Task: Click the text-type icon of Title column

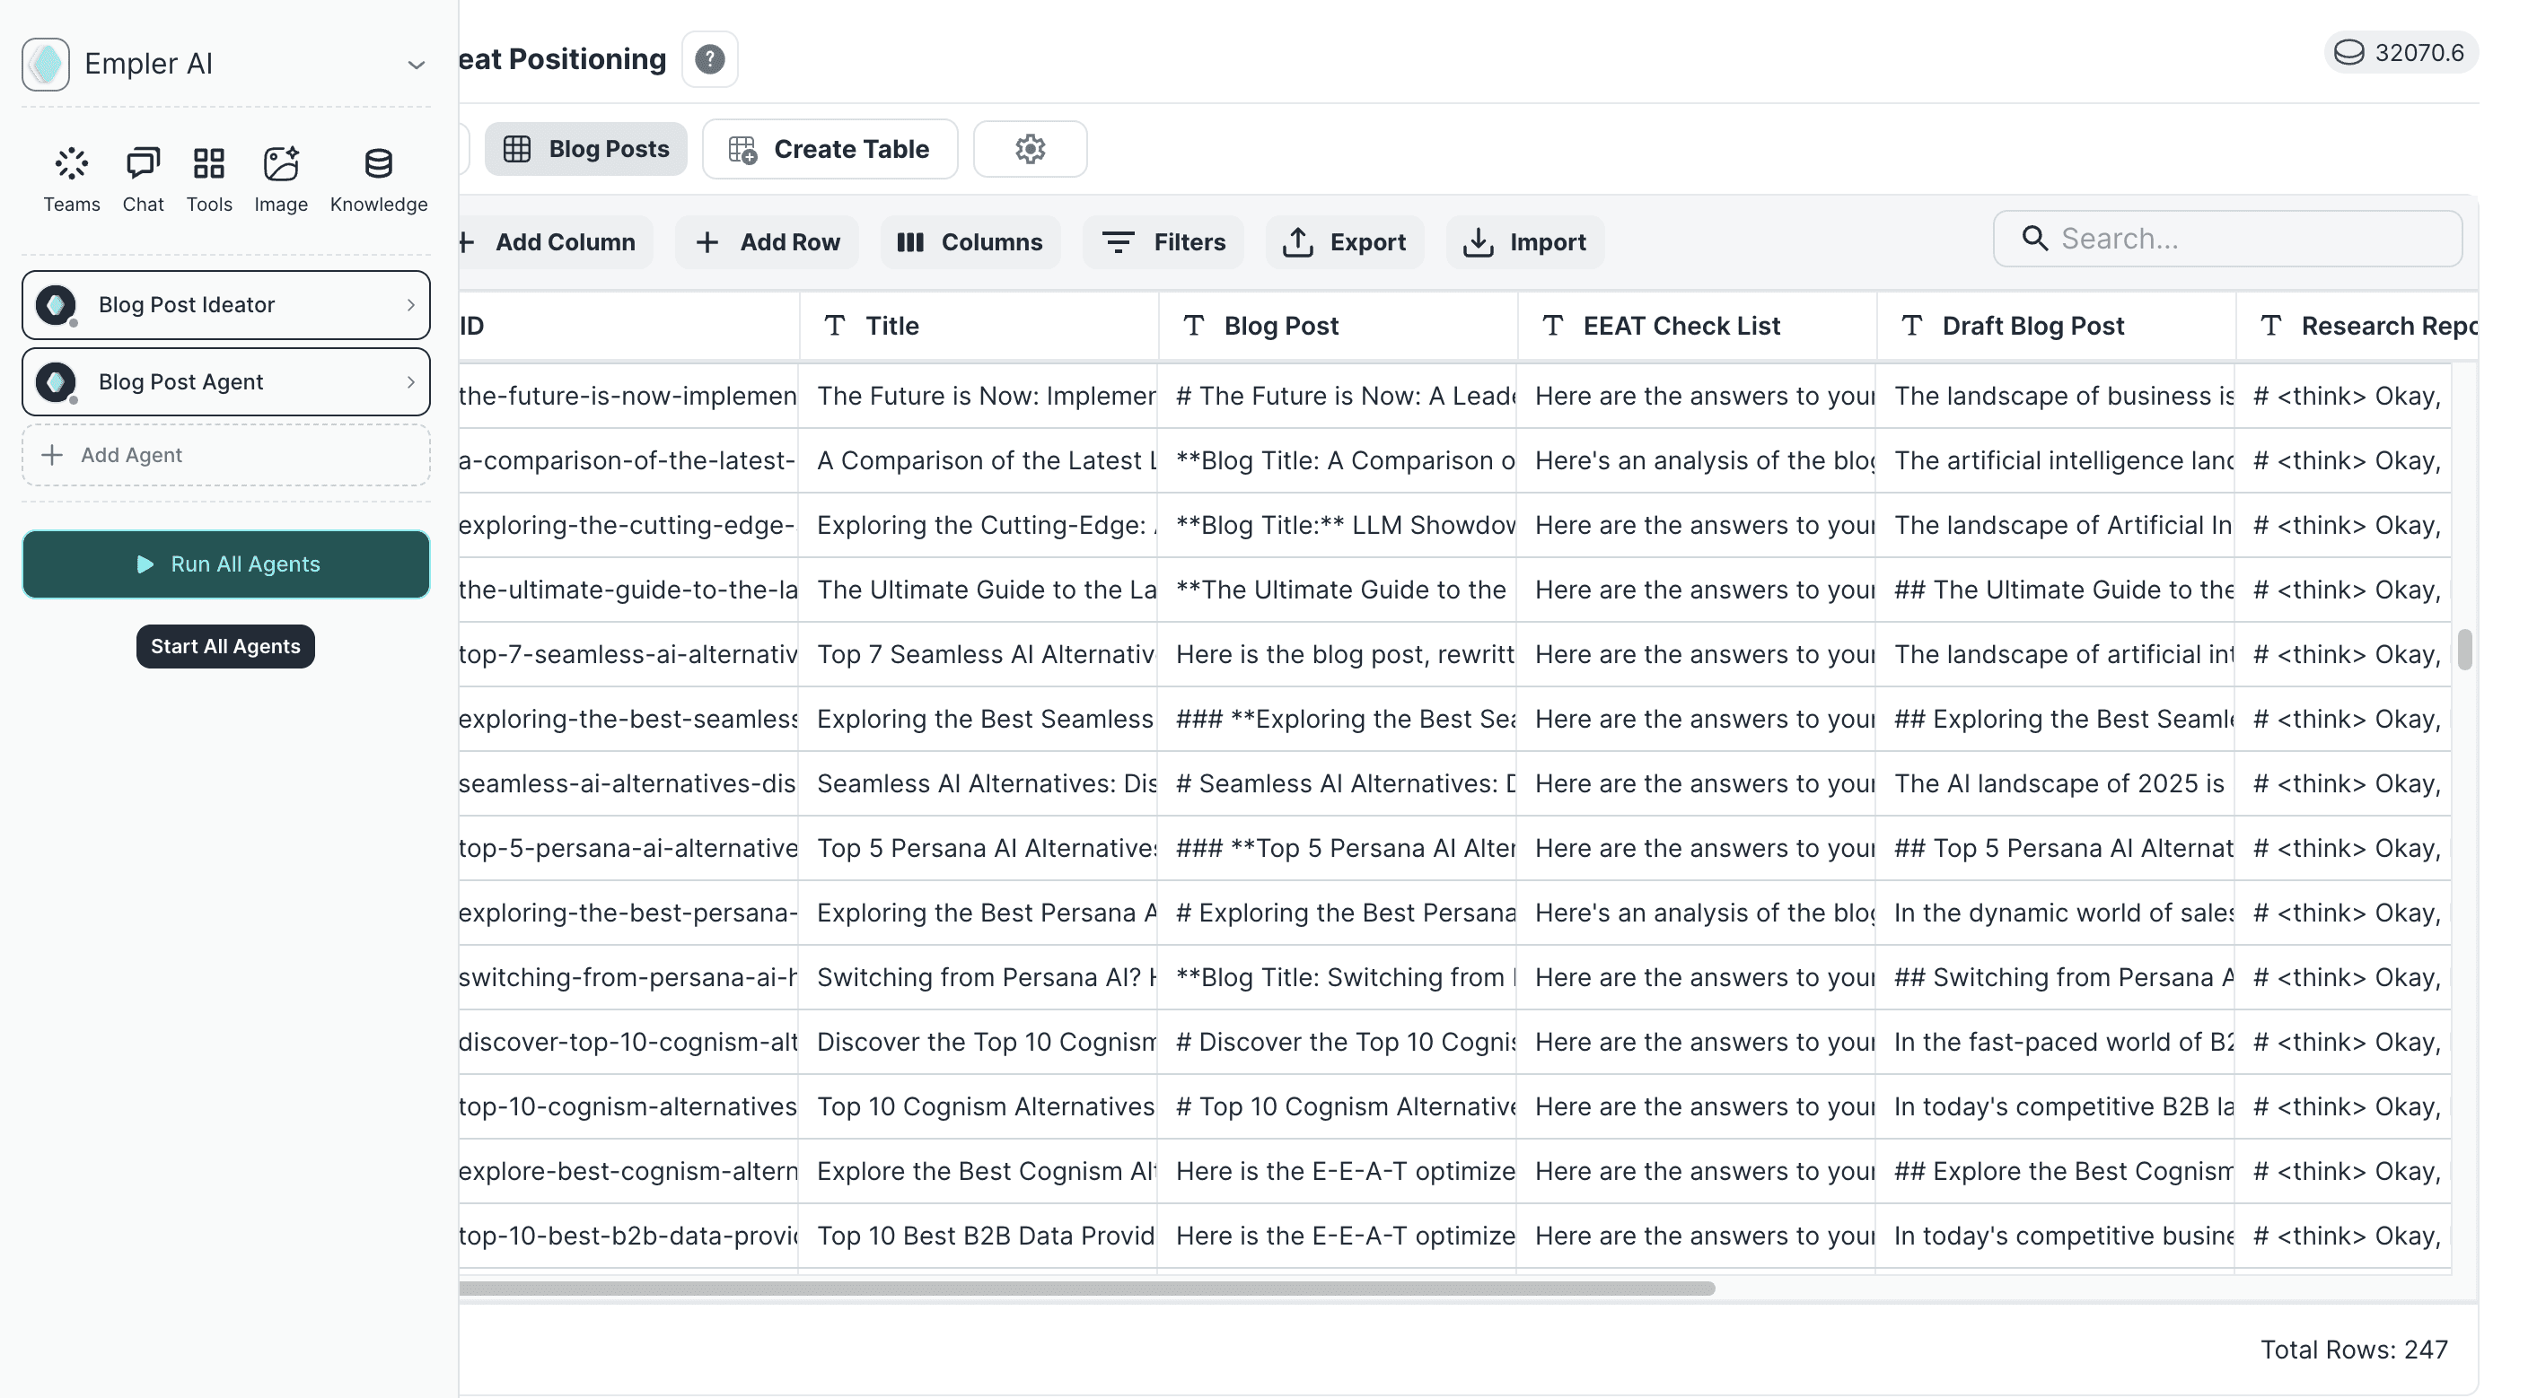Action: click(834, 326)
